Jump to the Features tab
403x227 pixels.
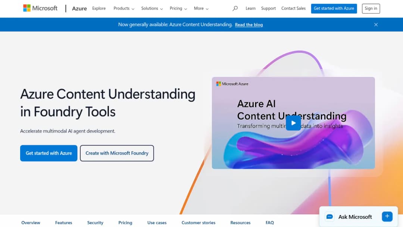[x=63, y=223]
